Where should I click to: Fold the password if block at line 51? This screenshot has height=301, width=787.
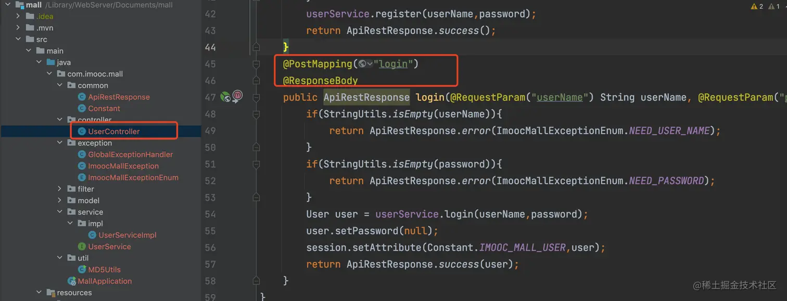click(x=256, y=164)
